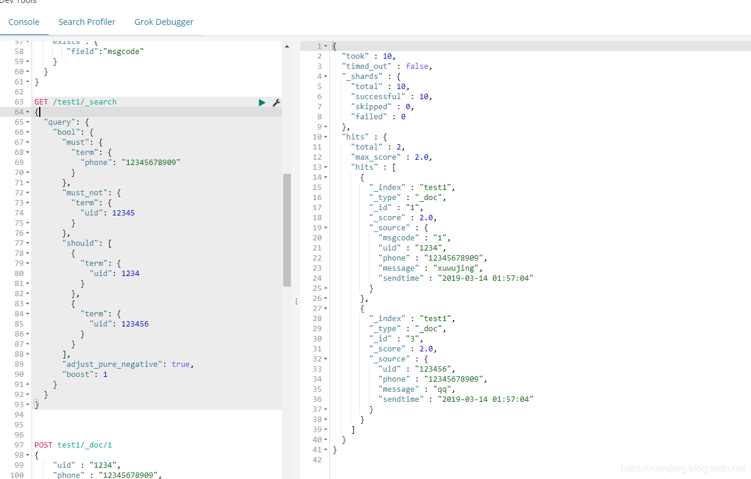This screenshot has height=479, width=751.
Task: Click the editor scrollbar up arrow
Action: pyautogui.click(x=287, y=46)
